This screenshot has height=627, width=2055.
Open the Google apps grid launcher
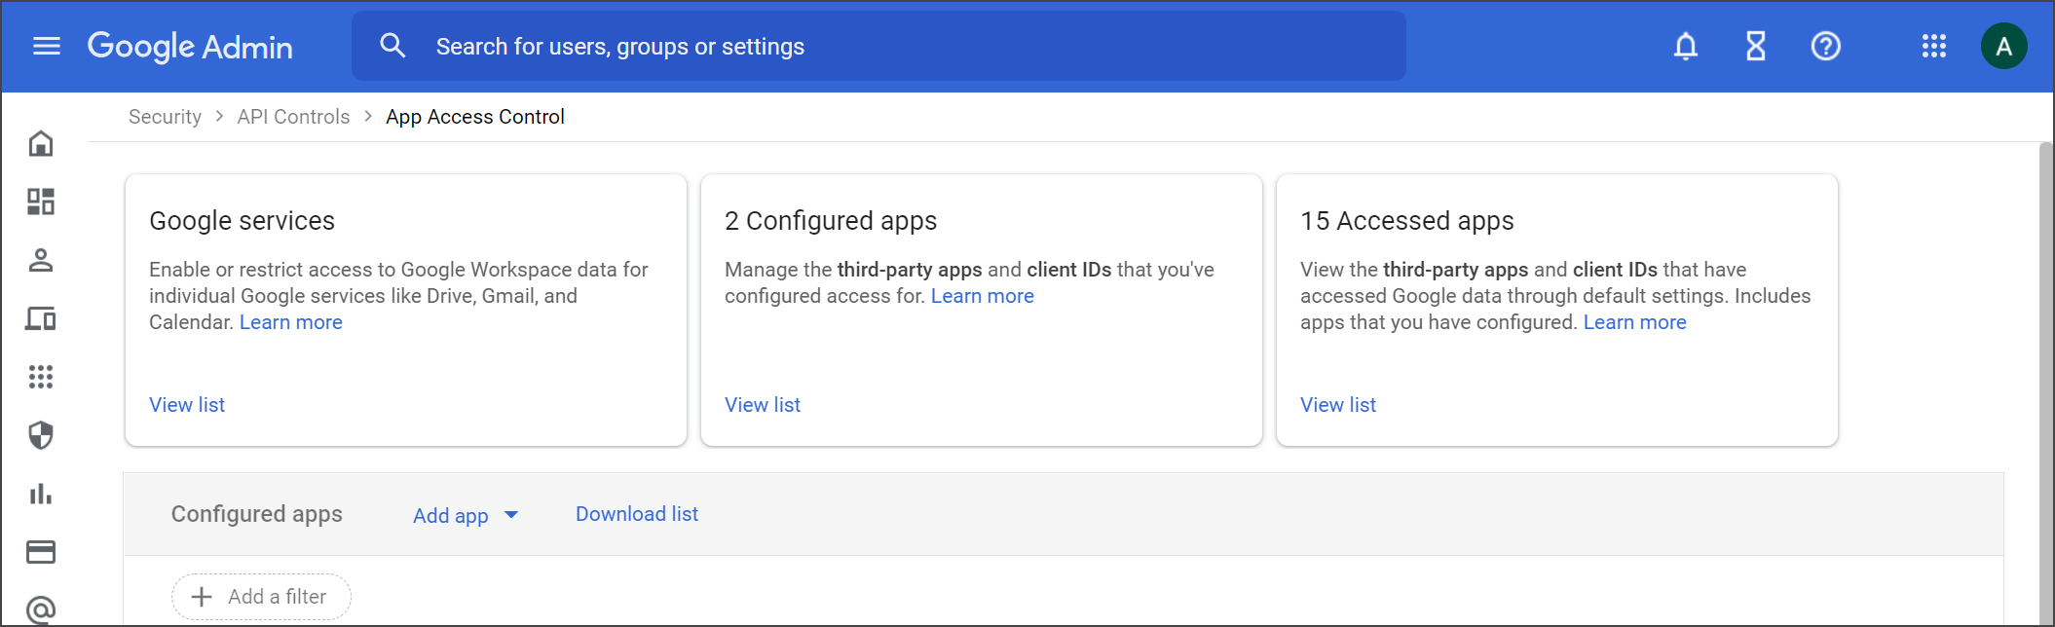tap(1934, 46)
